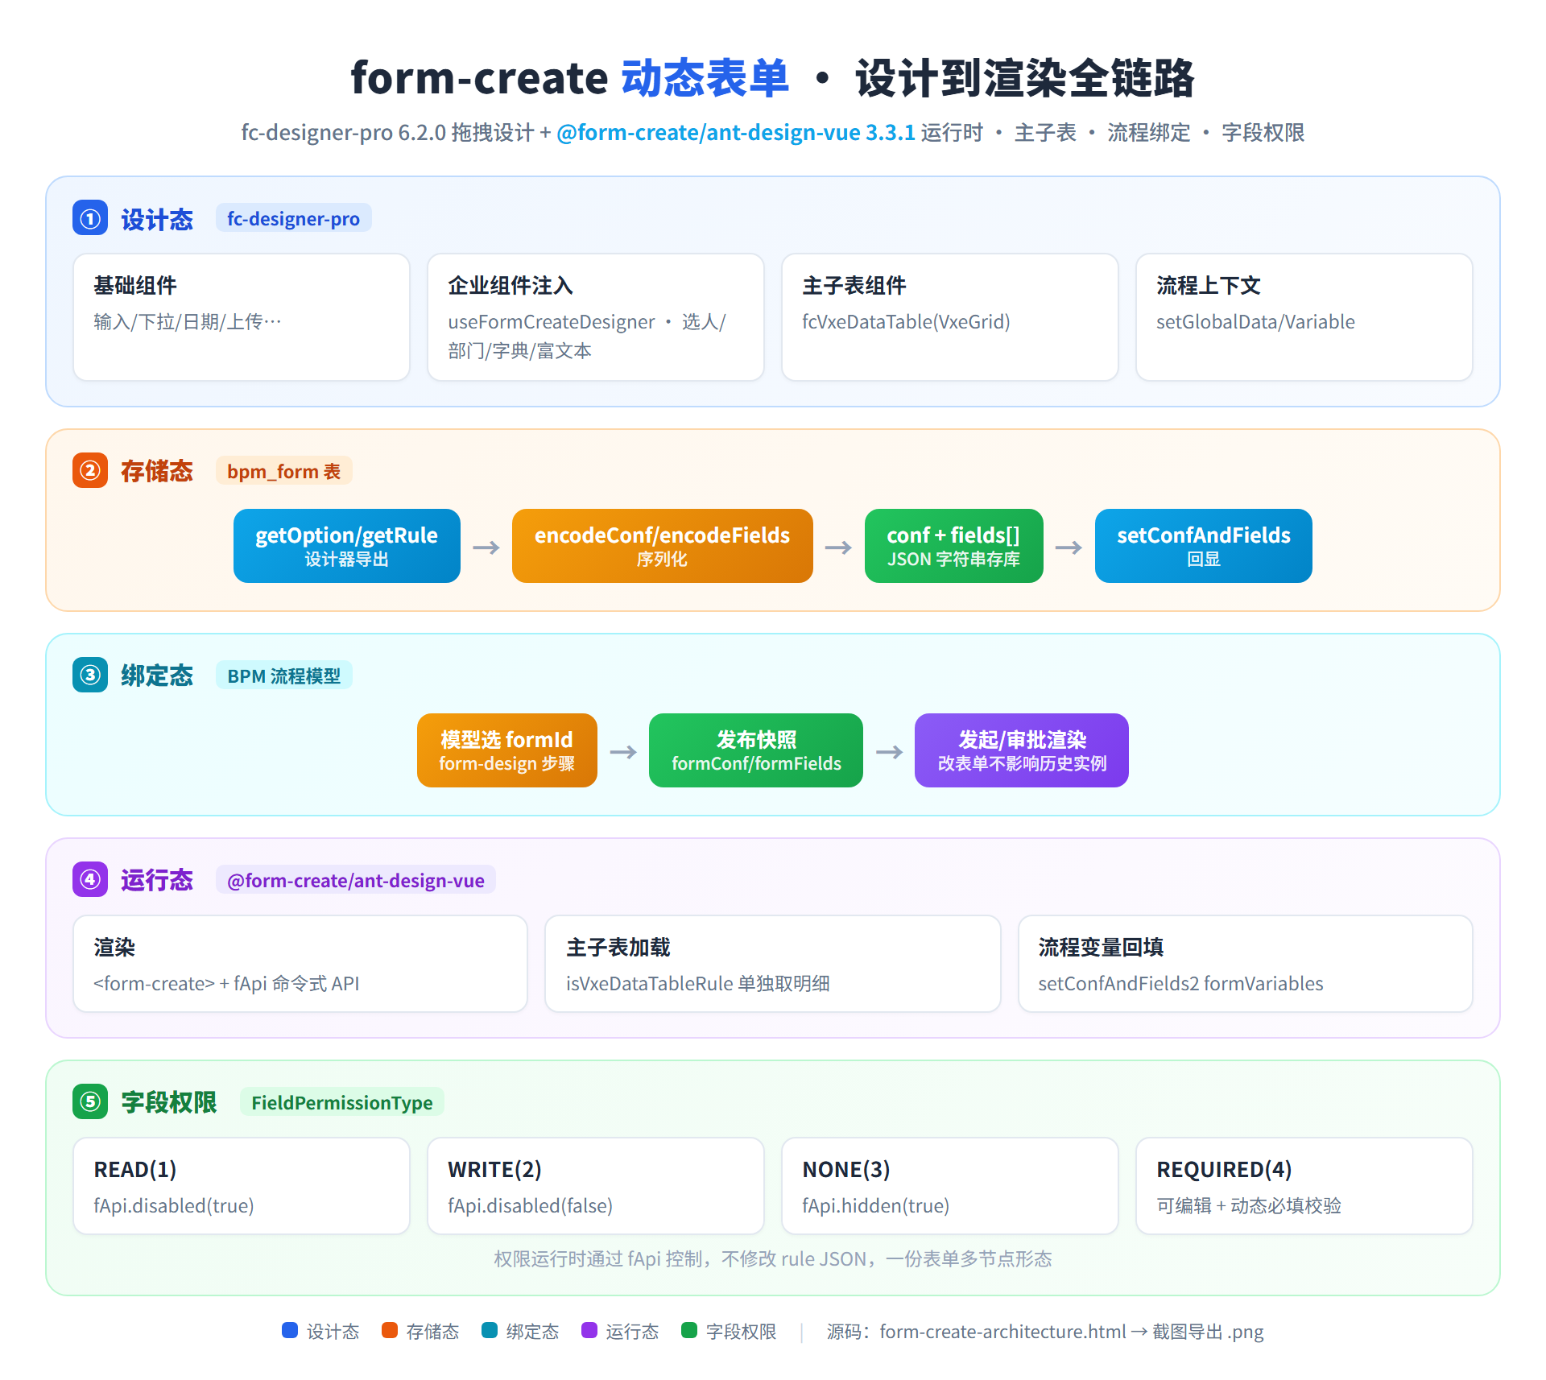Click the blue number 1 badge icon
The image size is (1546, 1380).
click(90, 218)
